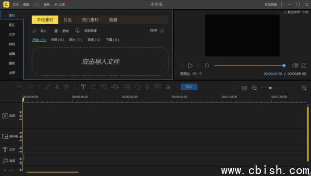Open the 排序 sort dropdown
Screen dimensions: 311x176
click(157, 31)
